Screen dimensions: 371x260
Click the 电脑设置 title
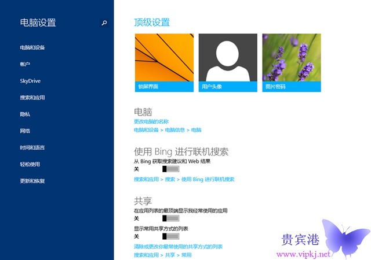click(x=38, y=23)
